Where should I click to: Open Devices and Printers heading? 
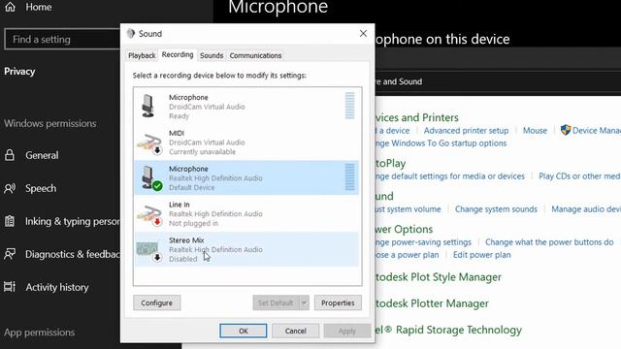[x=416, y=117]
